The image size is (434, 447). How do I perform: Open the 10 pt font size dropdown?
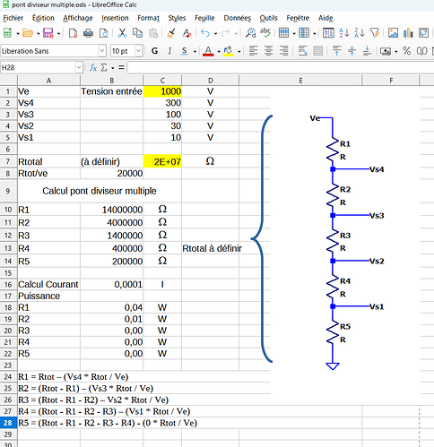(x=138, y=51)
